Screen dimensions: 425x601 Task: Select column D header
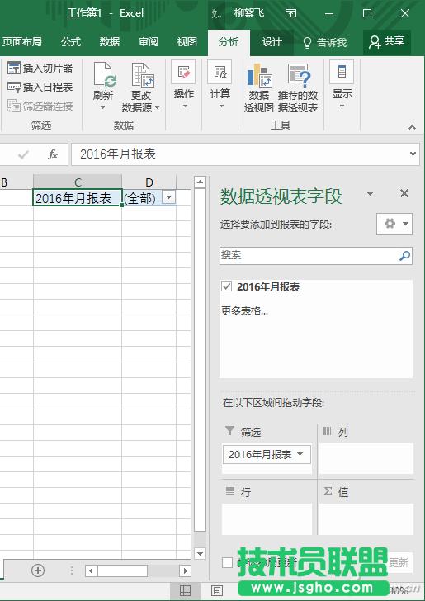click(149, 182)
